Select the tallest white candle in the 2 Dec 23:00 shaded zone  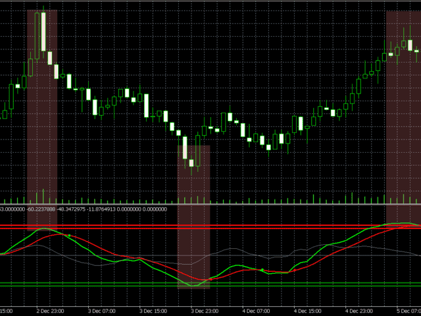[x=43, y=32]
